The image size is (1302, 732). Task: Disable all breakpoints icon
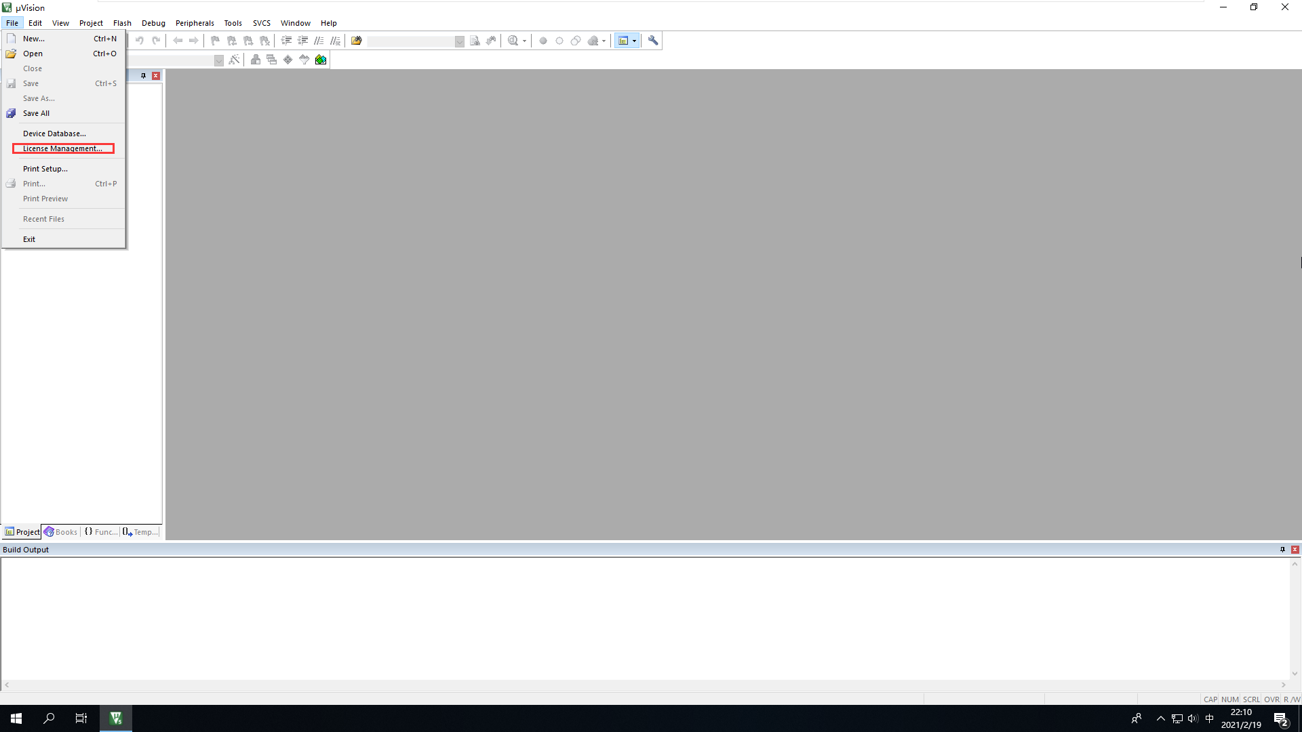576,41
